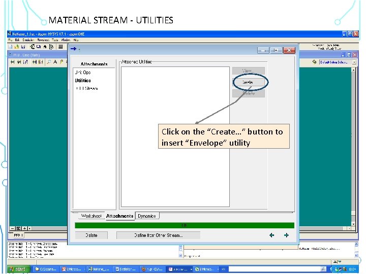Select Utilities in Attachments list
The image size is (366, 274).
(x=83, y=81)
